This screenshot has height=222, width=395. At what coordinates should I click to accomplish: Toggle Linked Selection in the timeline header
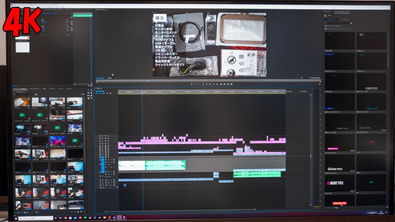103,93
